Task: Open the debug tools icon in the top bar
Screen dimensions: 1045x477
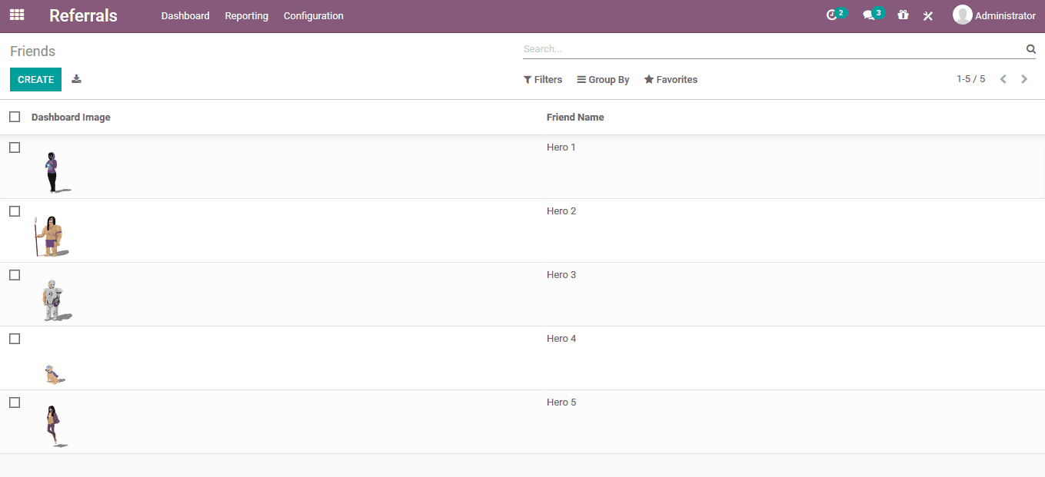Action: coord(928,15)
